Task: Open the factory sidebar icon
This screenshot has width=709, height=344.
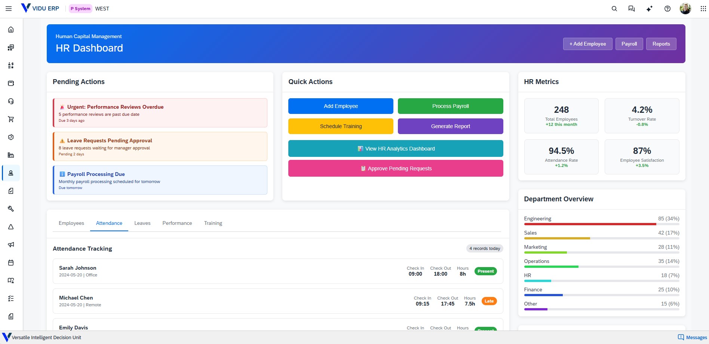Action: (x=11, y=155)
